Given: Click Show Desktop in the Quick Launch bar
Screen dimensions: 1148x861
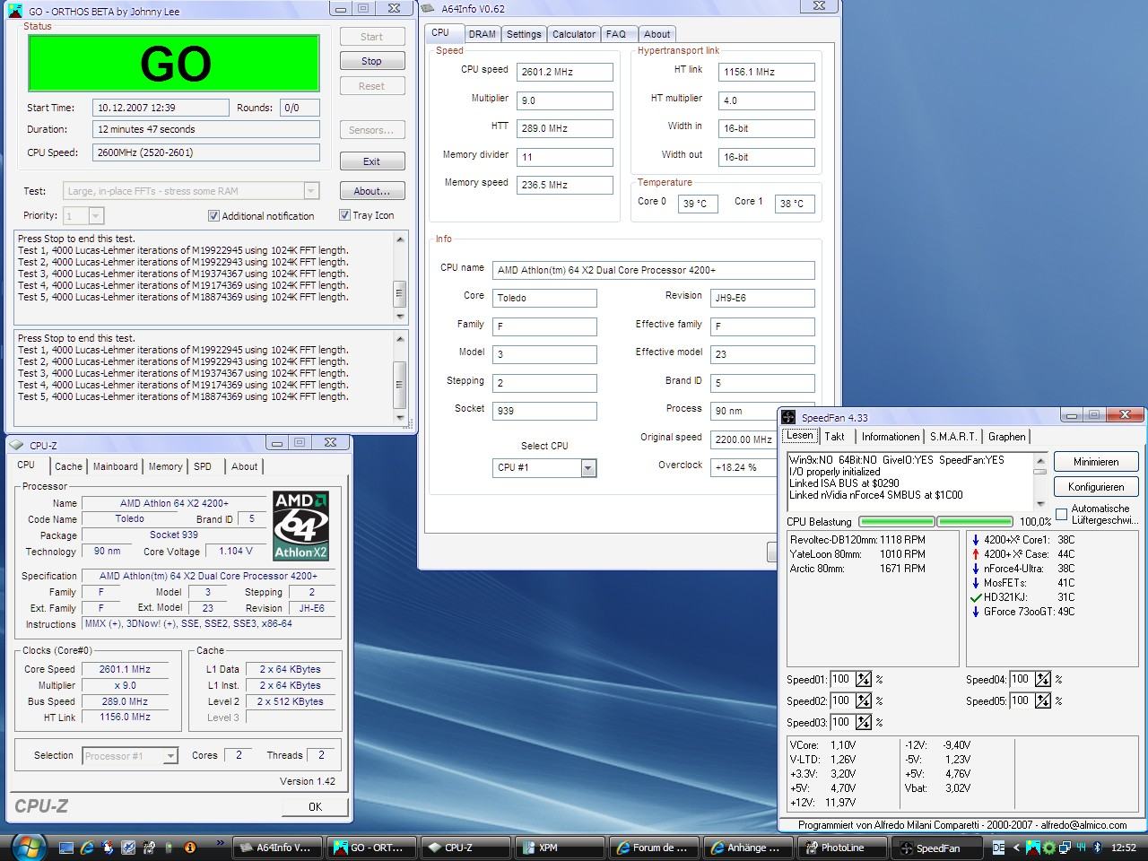Looking at the screenshot, I should coord(66,848).
